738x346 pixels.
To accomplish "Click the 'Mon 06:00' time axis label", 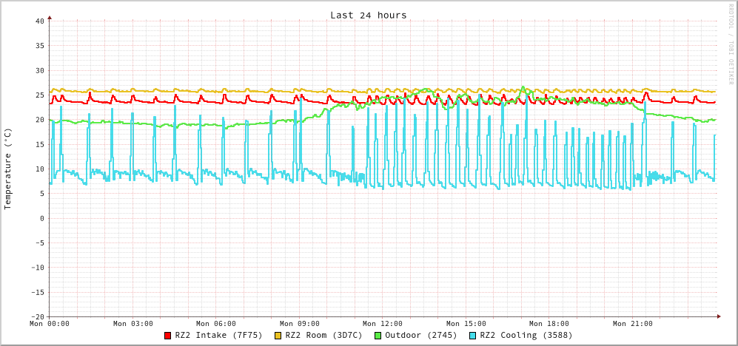I will coord(216,324).
